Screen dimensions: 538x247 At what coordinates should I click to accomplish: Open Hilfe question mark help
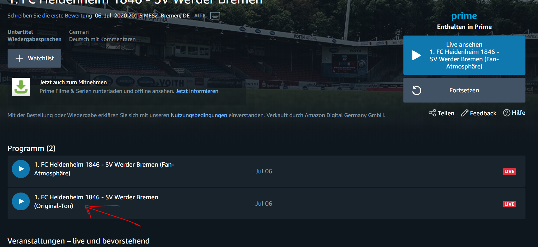pyautogui.click(x=514, y=113)
